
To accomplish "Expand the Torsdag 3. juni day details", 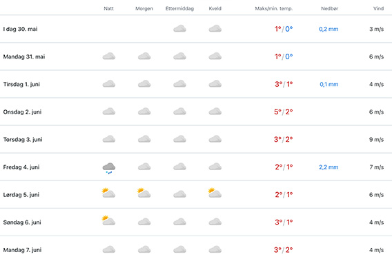I will (196, 139).
